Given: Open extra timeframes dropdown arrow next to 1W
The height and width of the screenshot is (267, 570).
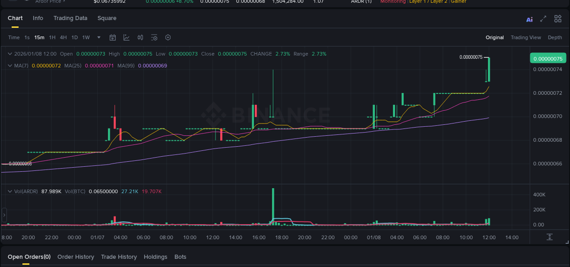Looking at the screenshot, I should tap(98, 37).
